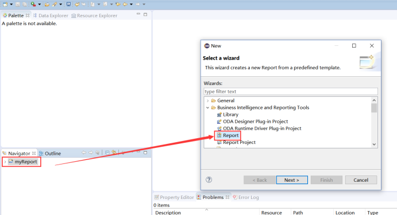Open the Next Annotation dropdown arrow

point(99,4)
